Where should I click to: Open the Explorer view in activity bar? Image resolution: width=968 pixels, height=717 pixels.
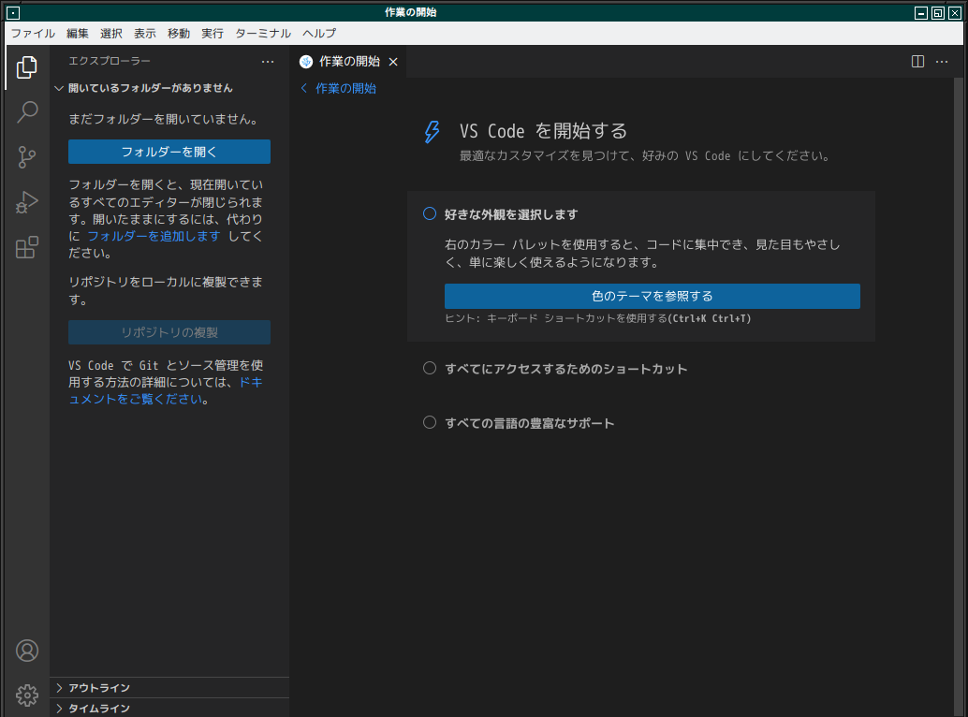[x=26, y=67]
